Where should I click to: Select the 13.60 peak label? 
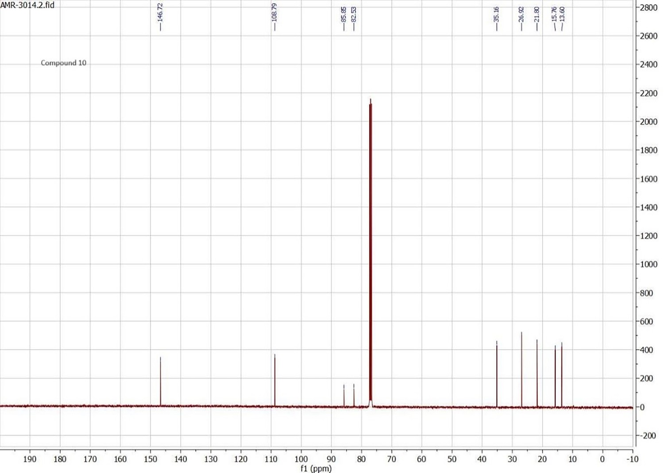[562, 15]
